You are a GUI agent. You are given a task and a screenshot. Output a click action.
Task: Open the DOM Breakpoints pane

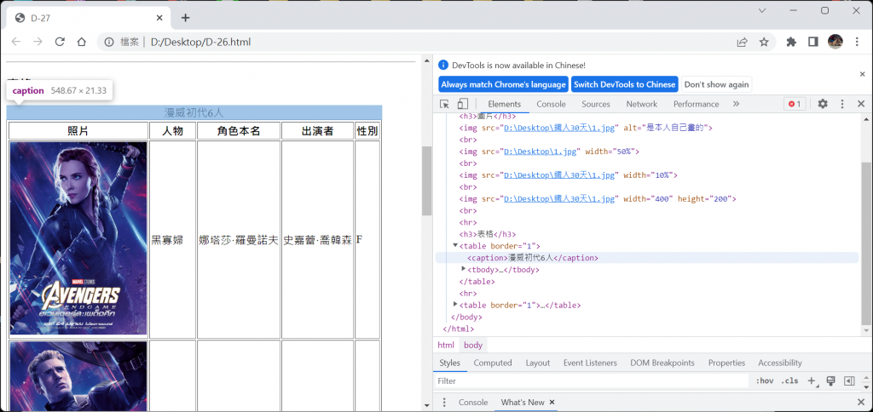pos(662,363)
